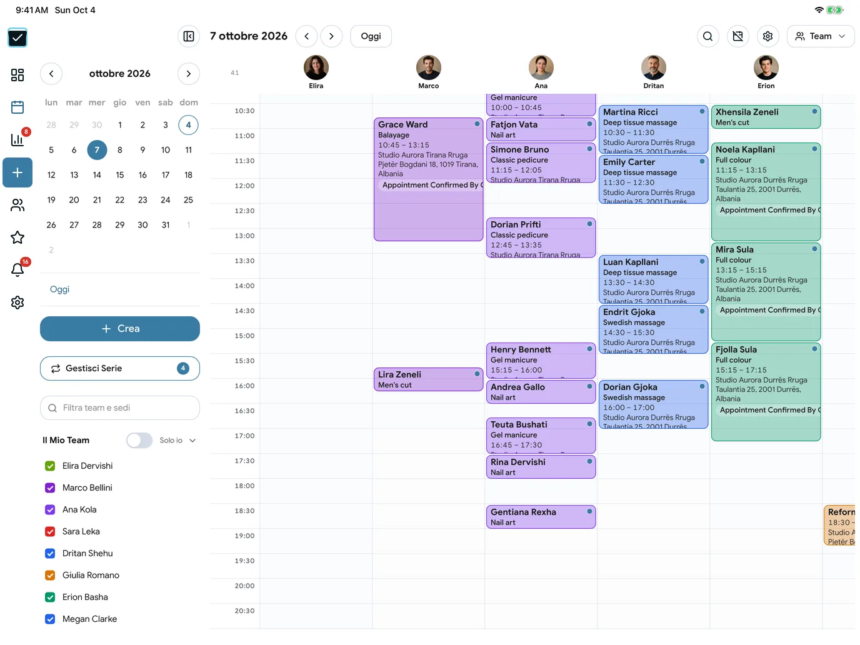Click the Oggi button in the header
This screenshot has height=645, width=860.
click(371, 36)
